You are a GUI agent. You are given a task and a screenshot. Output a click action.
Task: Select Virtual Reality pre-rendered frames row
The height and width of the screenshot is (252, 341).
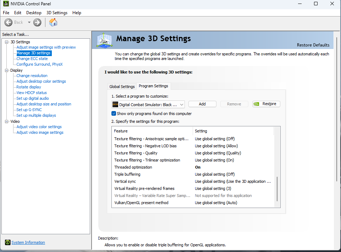193,188
